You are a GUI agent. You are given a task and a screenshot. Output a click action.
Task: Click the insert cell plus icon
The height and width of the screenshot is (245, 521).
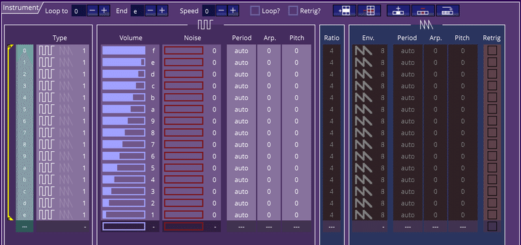(x=398, y=10)
